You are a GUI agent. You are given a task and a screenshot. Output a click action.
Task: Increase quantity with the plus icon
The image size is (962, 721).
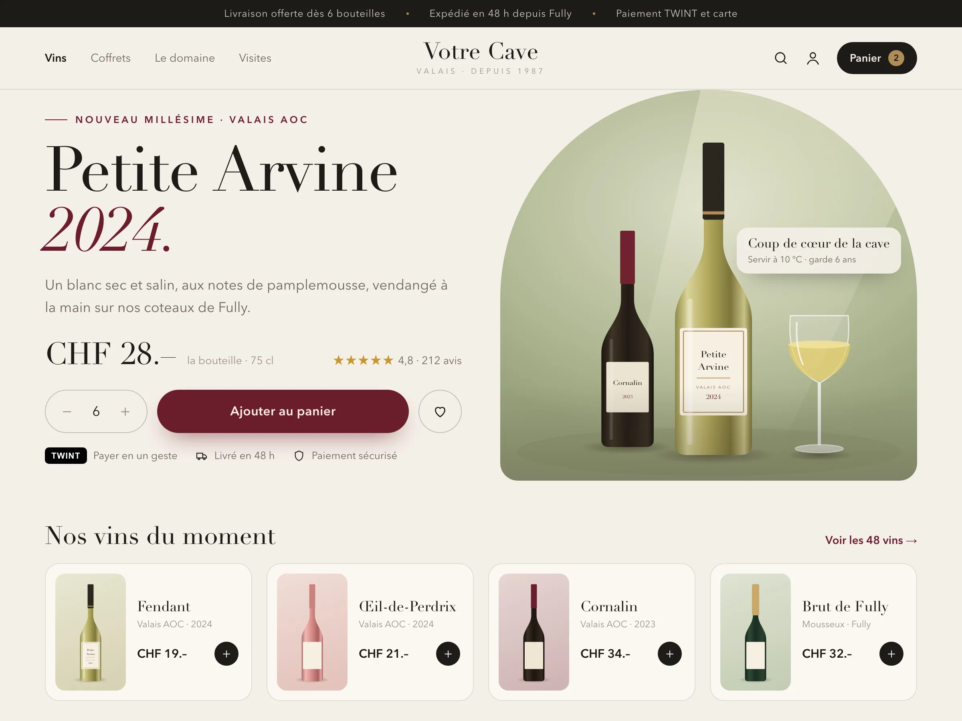tap(125, 411)
